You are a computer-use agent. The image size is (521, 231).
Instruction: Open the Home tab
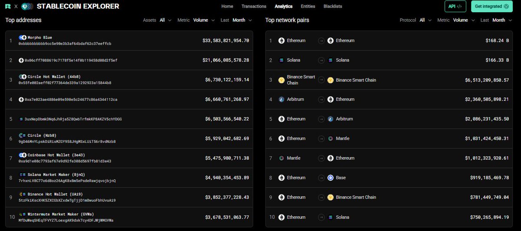227,7
